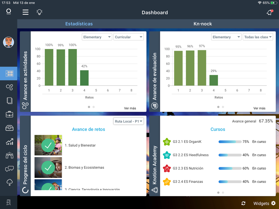Expand the Ruta Local - P1 selector
This screenshot has width=279, height=209.
pos(128,121)
